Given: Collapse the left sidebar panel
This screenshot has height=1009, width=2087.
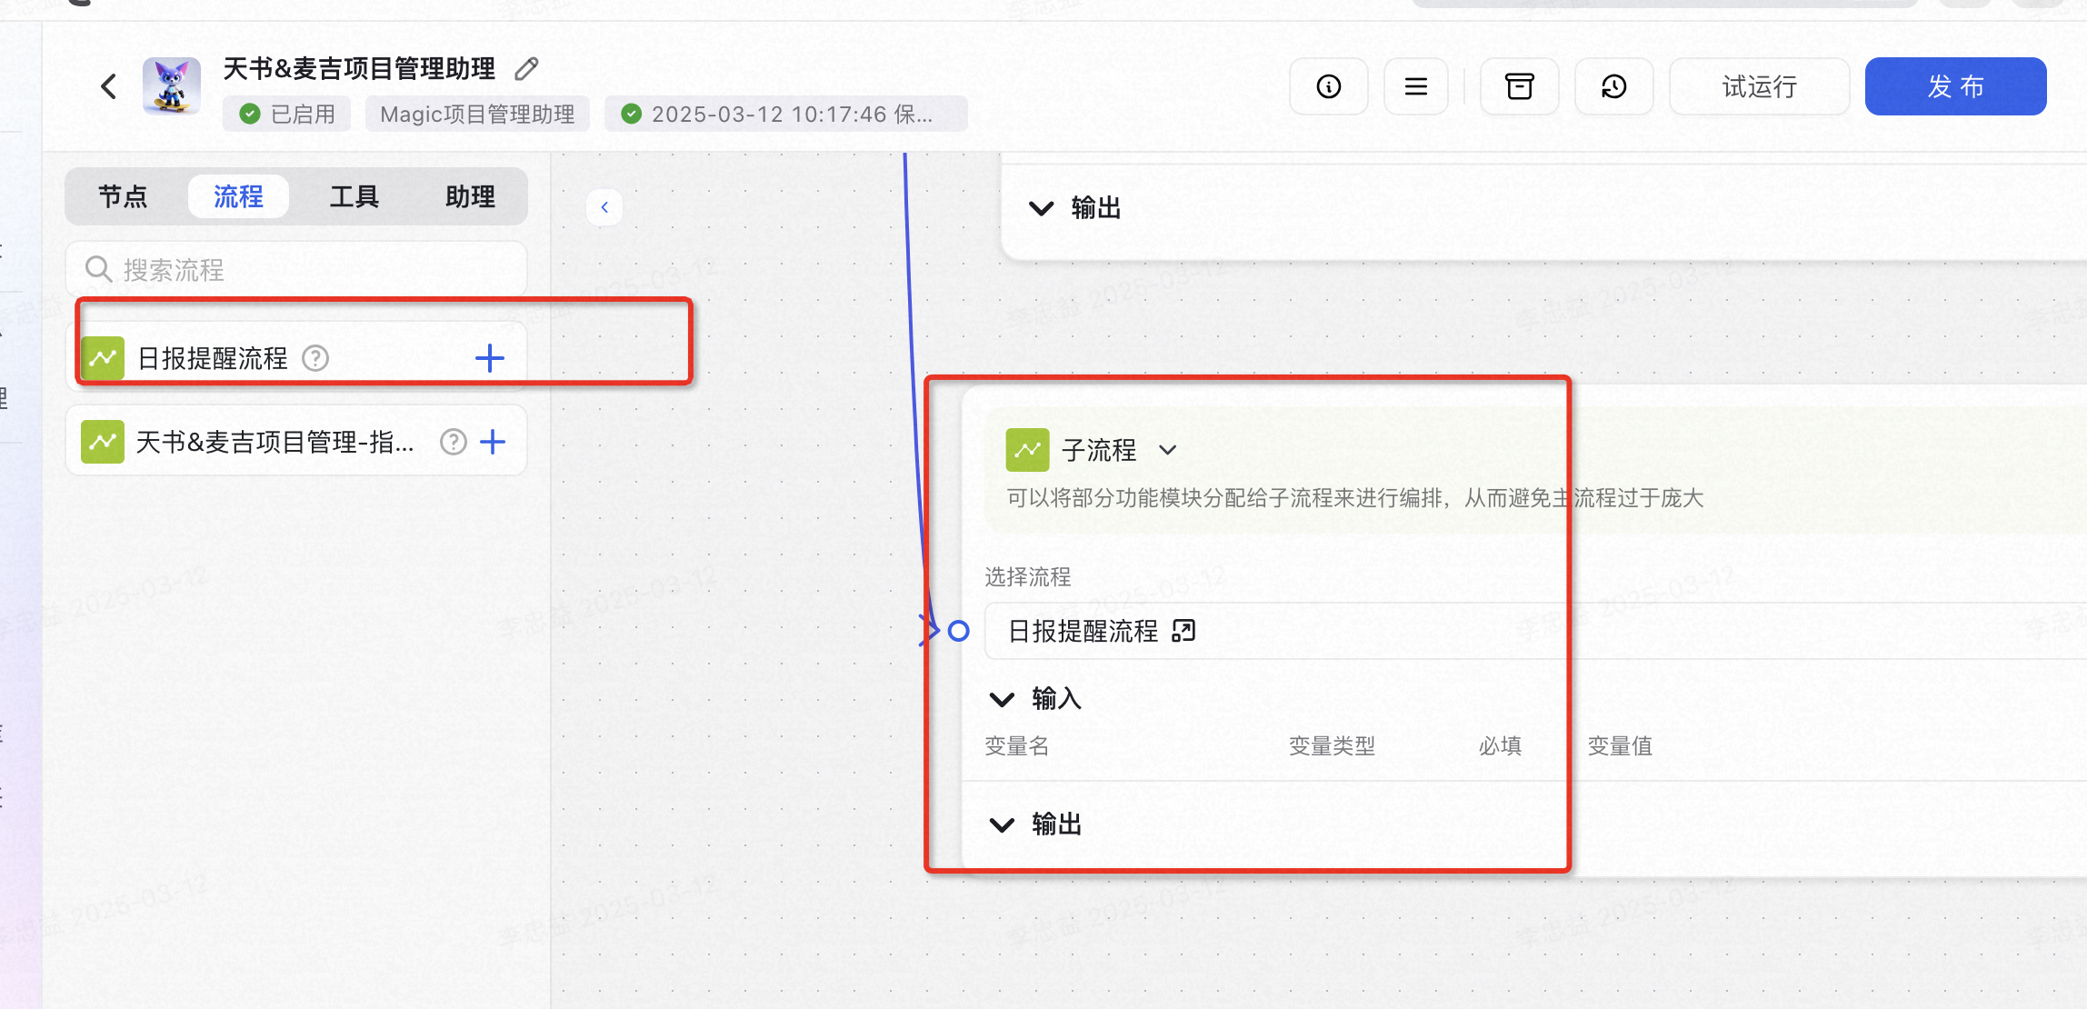Looking at the screenshot, I should [604, 207].
